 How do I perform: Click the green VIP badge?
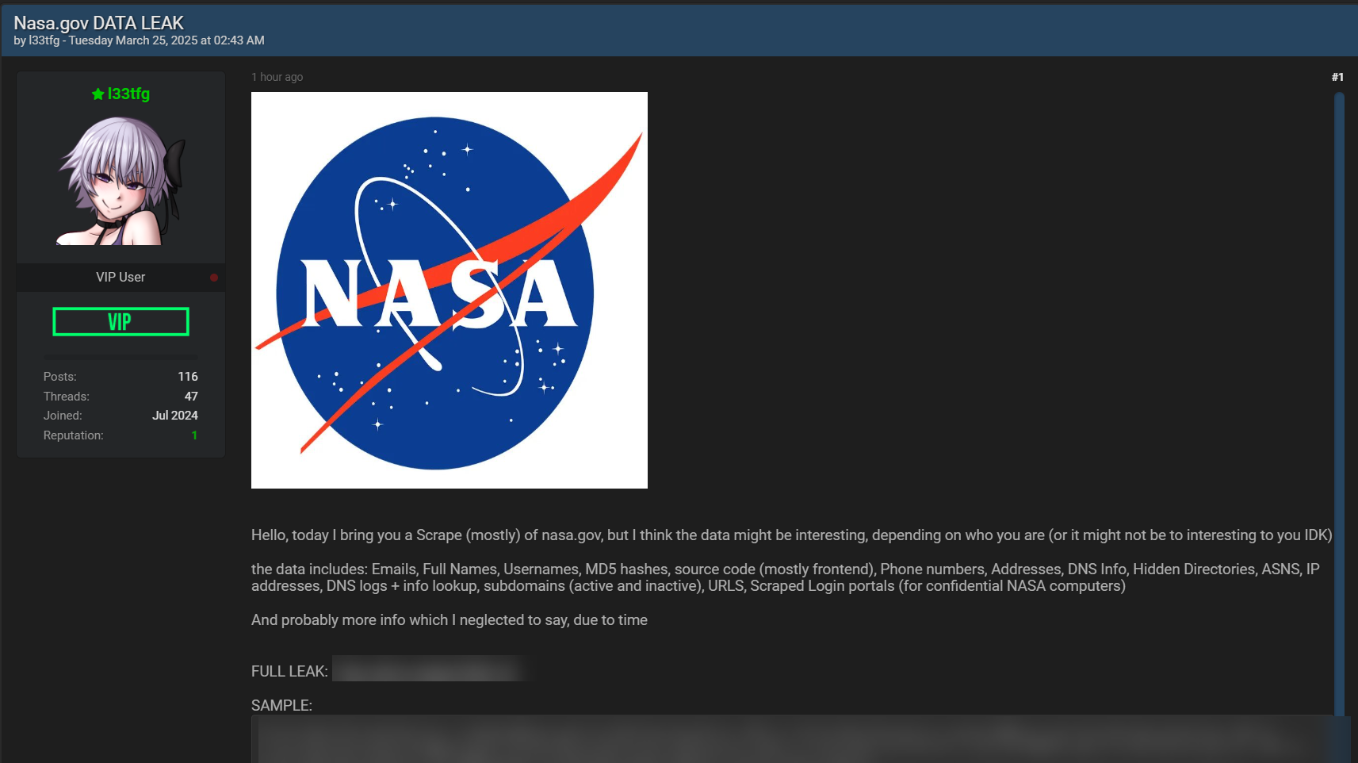[120, 322]
